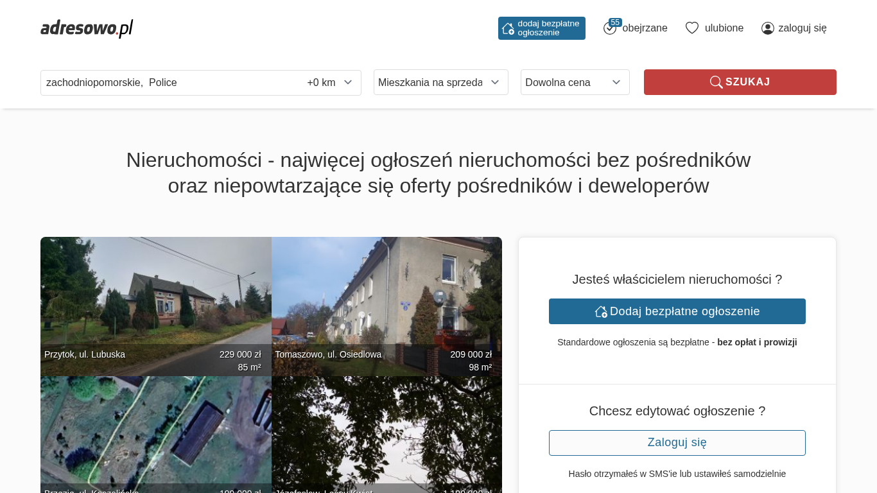
Task: Click the house-plus icon in header button
Action: pos(508,28)
